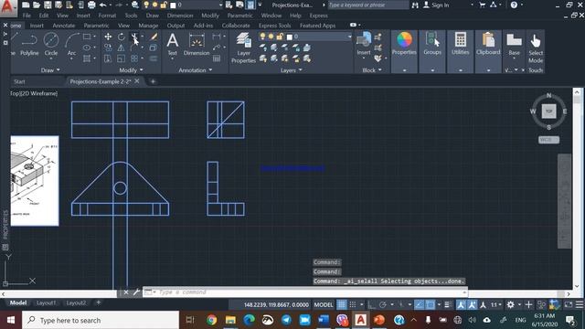Open the Format menu

point(107,16)
